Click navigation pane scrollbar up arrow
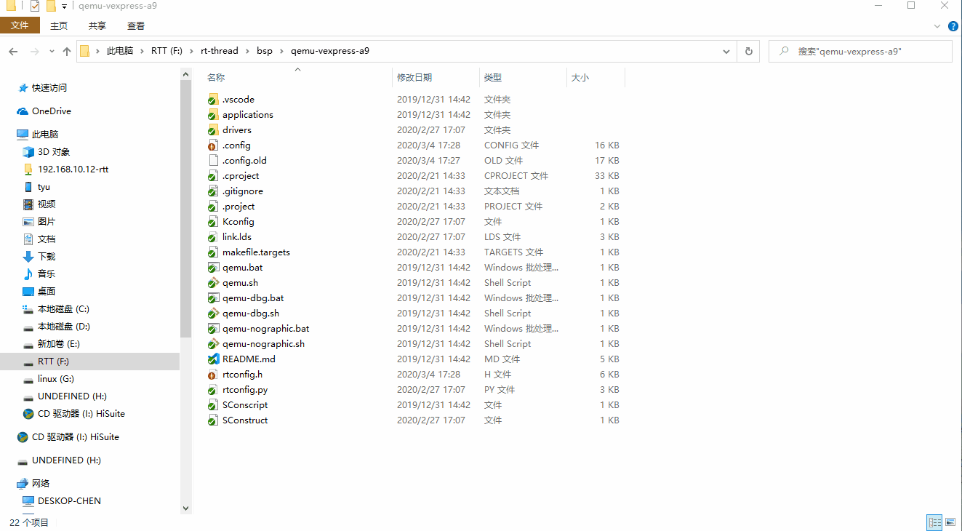Viewport: 962px width, 531px height. pos(185,74)
